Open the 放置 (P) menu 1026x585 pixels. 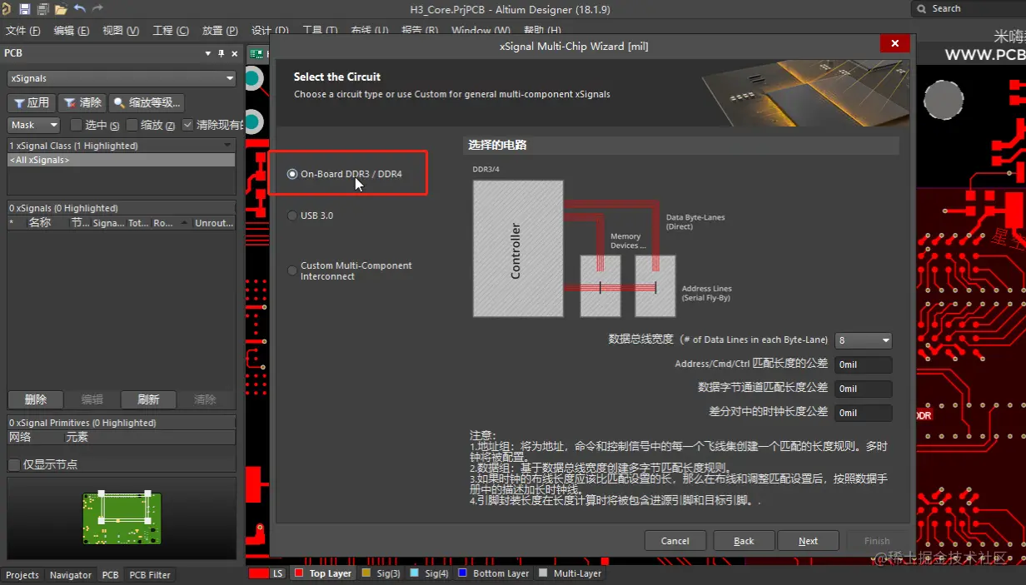pos(220,31)
